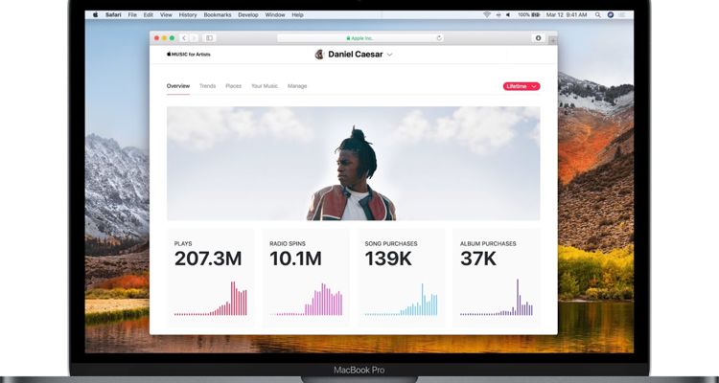The width and height of the screenshot is (719, 383).
Task: Switch to the Manage tab
Action: tap(297, 86)
